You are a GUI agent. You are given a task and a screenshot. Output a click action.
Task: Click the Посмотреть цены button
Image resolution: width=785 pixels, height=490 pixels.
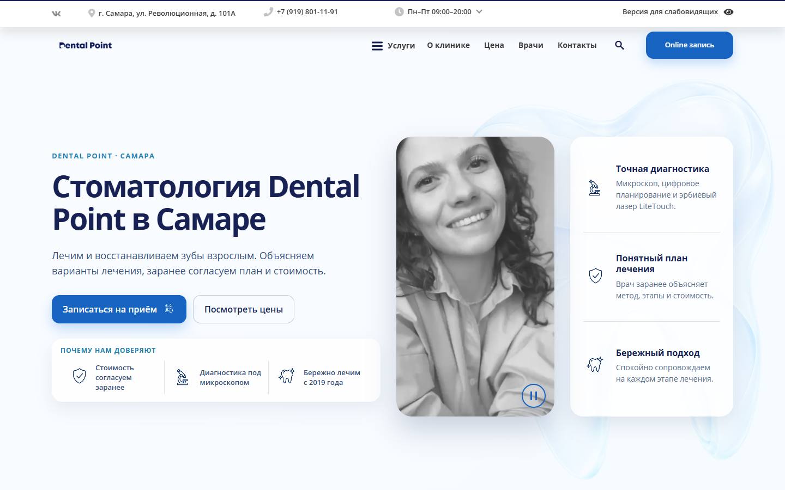(x=244, y=309)
